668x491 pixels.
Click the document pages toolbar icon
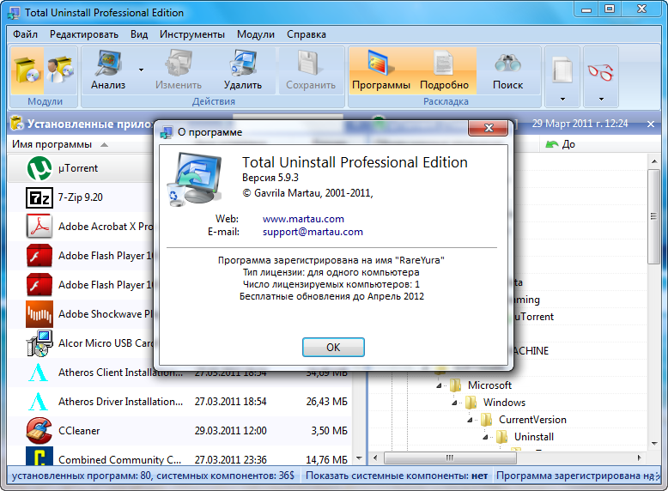click(x=562, y=70)
